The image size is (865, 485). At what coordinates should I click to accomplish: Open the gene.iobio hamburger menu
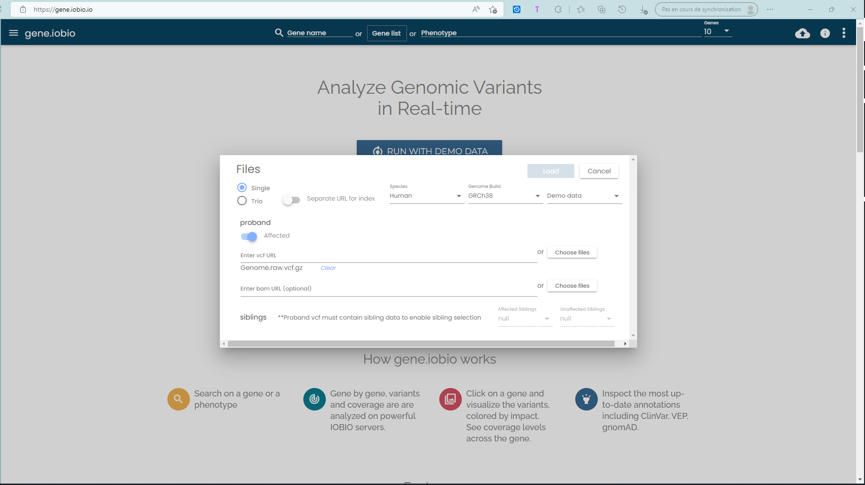pos(14,33)
